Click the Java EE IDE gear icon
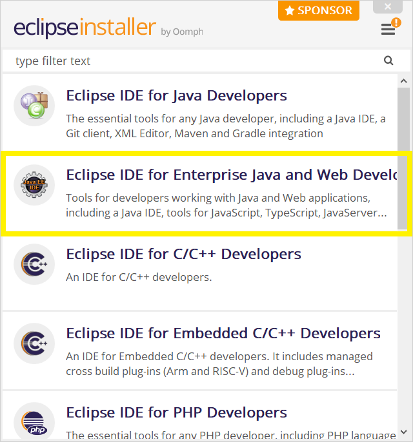Viewport: 413px width, 442px height. click(x=34, y=185)
